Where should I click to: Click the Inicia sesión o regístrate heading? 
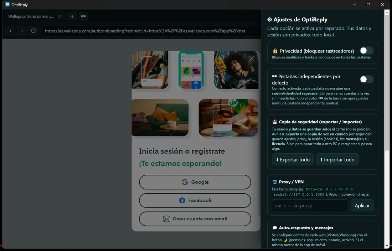182,151
